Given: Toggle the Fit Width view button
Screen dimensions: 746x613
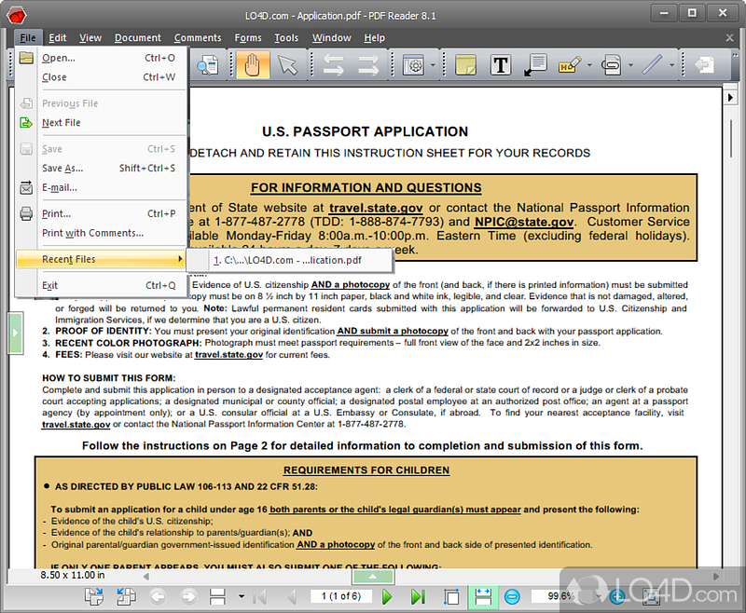Looking at the screenshot, I should pyautogui.click(x=483, y=596).
